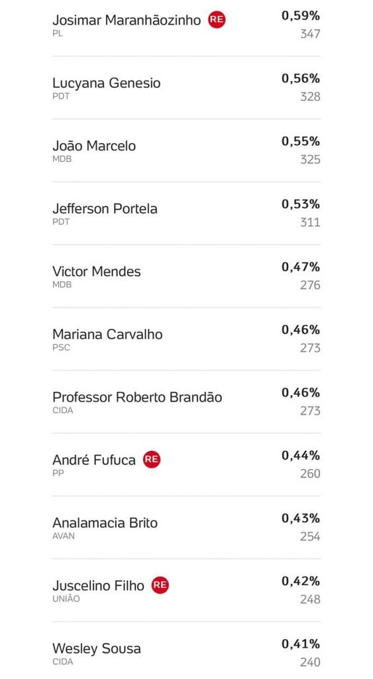Open André Fufuca's candidate name

[94, 460]
